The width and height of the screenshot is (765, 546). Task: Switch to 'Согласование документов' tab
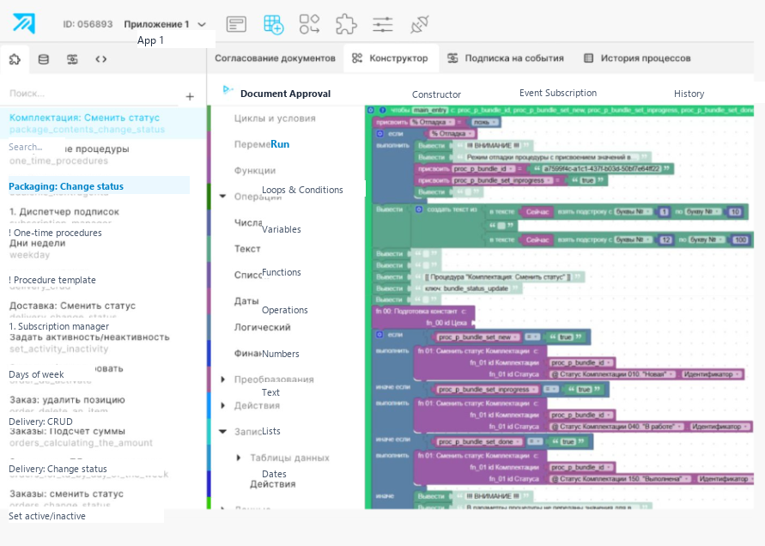pos(275,58)
